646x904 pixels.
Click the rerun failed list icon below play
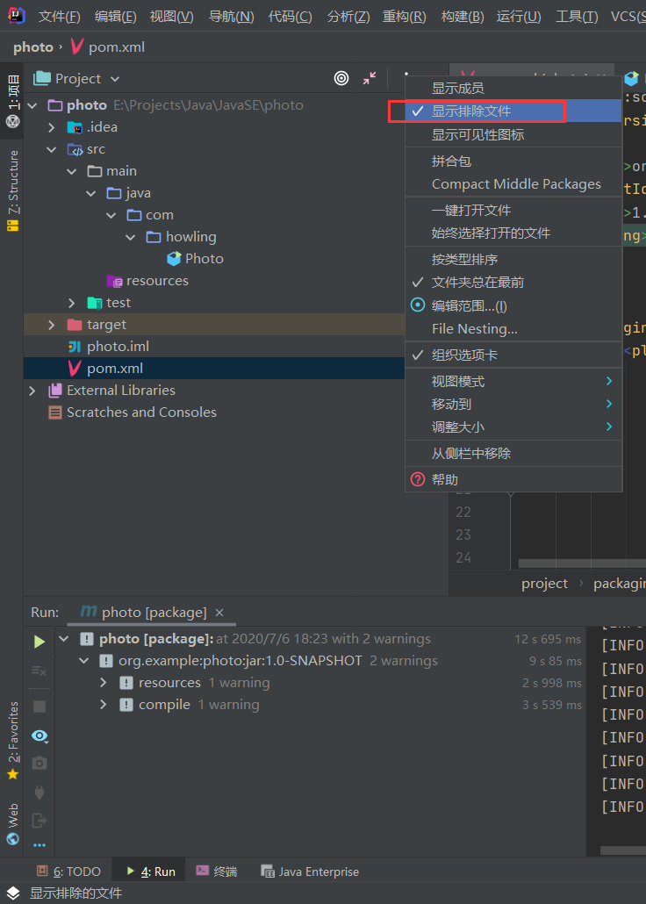point(39,671)
